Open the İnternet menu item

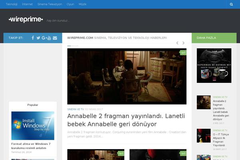pyautogui.click(x=27, y=4)
